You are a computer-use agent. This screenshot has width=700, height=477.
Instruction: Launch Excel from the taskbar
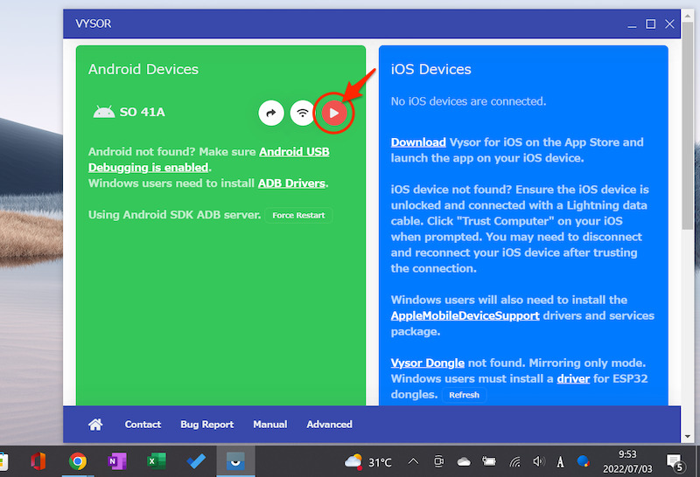[x=156, y=461]
